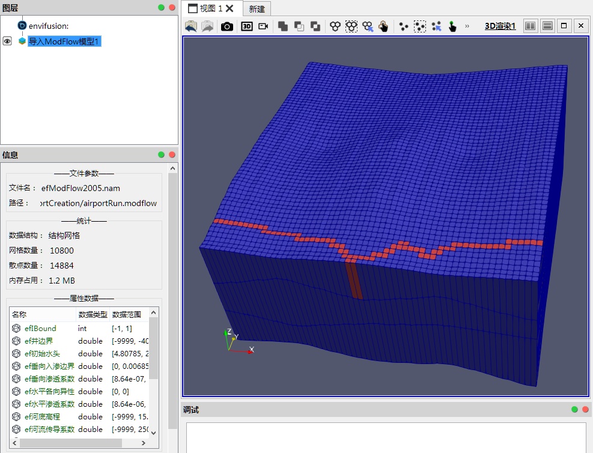The height and width of the screenshot is (453, 593).
Task: Sort by the 名称 column header
Action: 43,315
